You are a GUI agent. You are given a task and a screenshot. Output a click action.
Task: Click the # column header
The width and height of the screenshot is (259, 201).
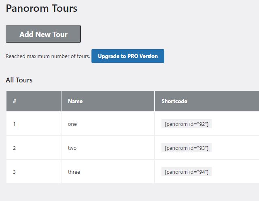point(15,101)
